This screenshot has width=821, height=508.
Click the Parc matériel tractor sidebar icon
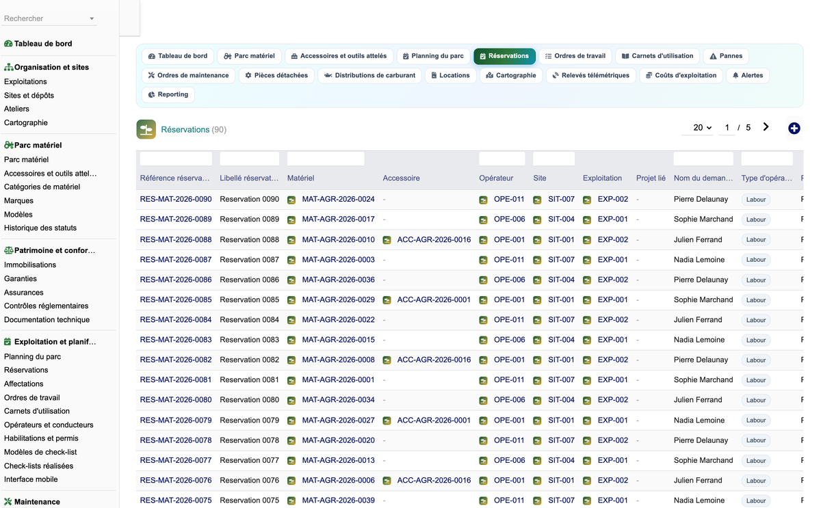(9, 146)
